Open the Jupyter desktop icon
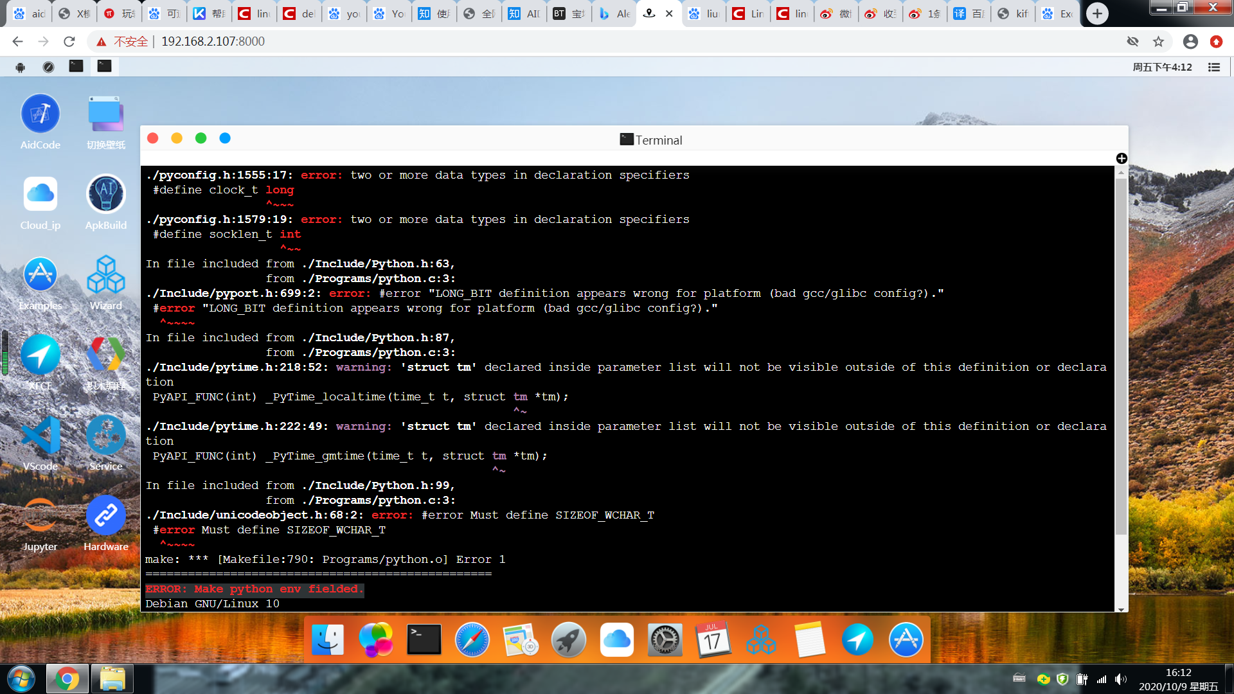 click(x=40, y=516)
